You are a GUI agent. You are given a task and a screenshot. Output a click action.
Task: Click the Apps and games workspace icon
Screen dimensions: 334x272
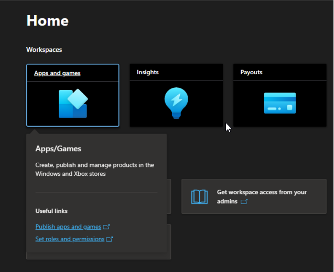(73, 103)
